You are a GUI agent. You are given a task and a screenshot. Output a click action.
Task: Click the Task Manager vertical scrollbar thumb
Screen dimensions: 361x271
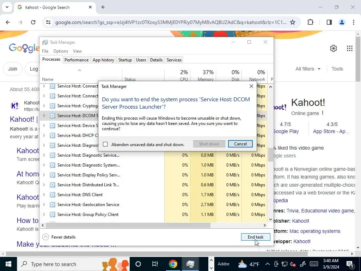pyautogui.click(x=270, y=155)
